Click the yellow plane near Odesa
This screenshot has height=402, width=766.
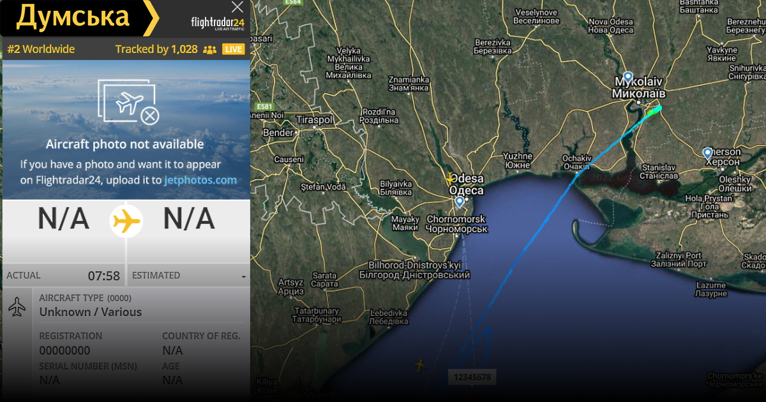coord(450,180)
